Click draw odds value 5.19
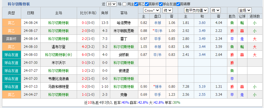The image size is (264, 108). coord(202,87)
